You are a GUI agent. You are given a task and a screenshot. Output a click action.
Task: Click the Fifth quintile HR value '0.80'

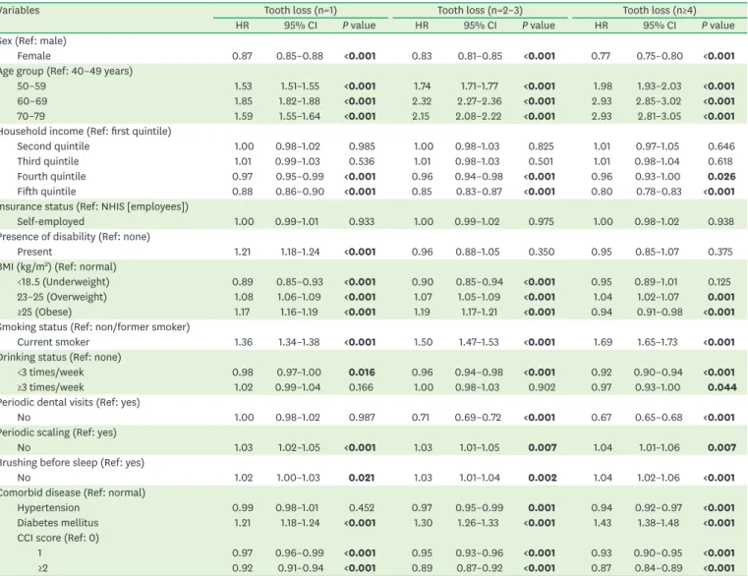602,192
